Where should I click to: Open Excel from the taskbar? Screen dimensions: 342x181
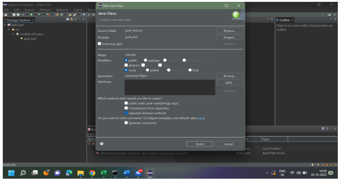[104, 173]
